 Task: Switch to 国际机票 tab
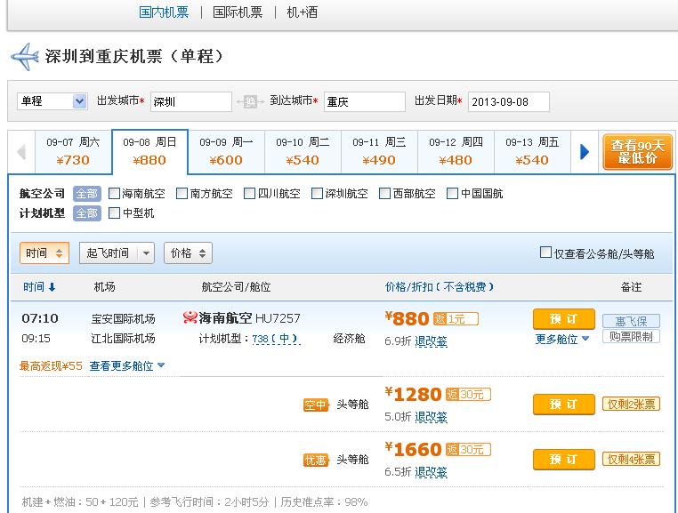coord(238,12)
